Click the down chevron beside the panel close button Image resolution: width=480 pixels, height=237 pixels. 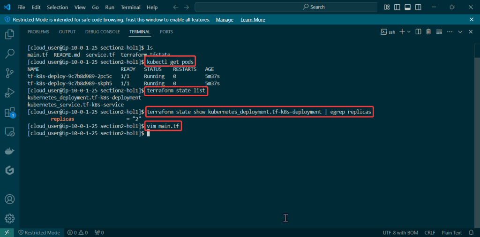click(x=460, y=32)
